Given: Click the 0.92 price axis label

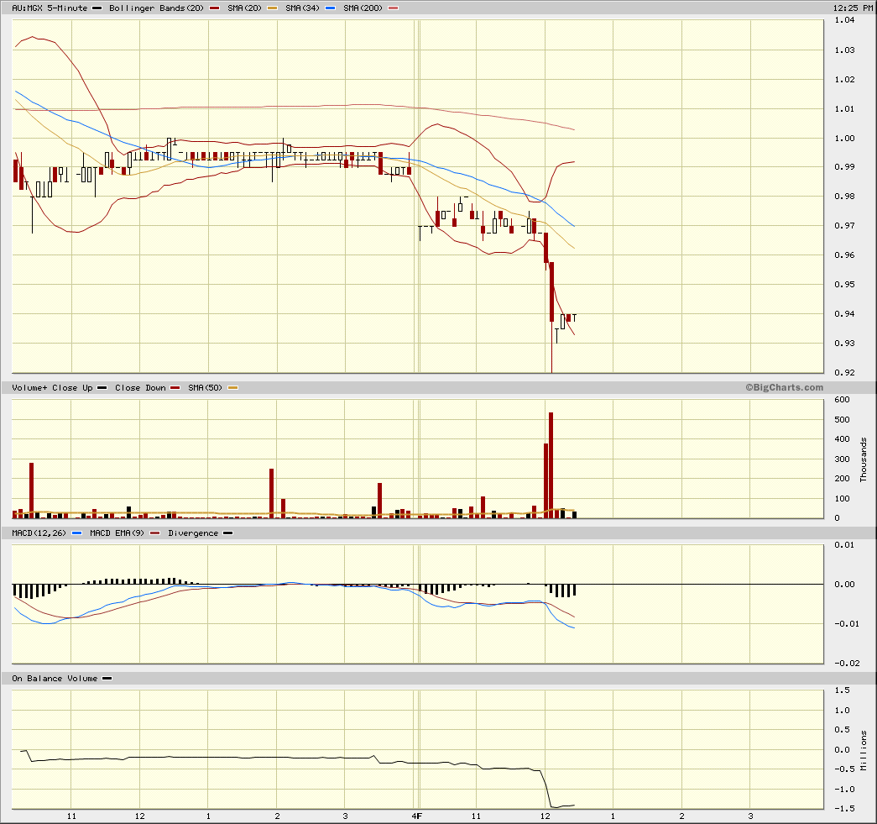Looking at the screenshot, I should click(x=844, y=372).
